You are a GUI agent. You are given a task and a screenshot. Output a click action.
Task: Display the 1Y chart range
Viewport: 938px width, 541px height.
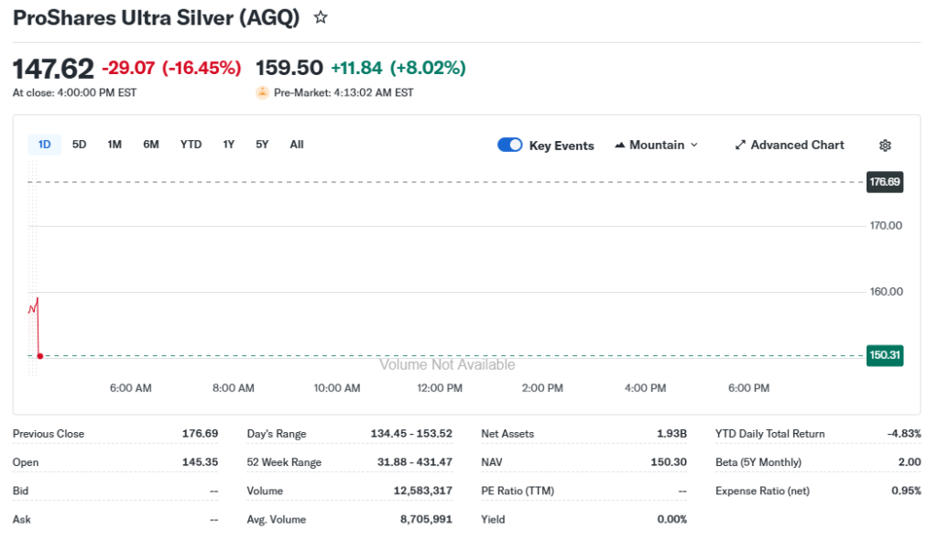coord(229,145)
